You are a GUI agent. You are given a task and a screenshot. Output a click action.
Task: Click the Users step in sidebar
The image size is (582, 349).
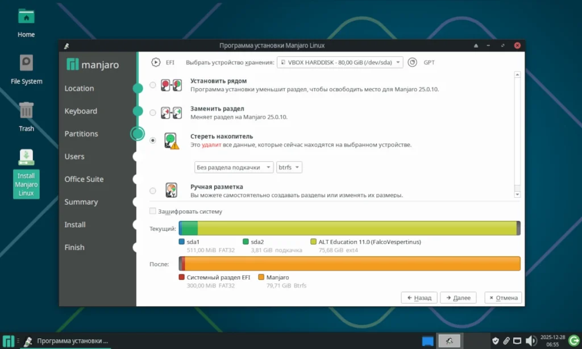click(74, 156)
